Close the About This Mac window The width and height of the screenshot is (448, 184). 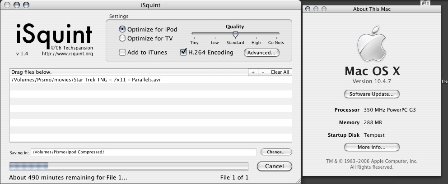pos(308,9)
